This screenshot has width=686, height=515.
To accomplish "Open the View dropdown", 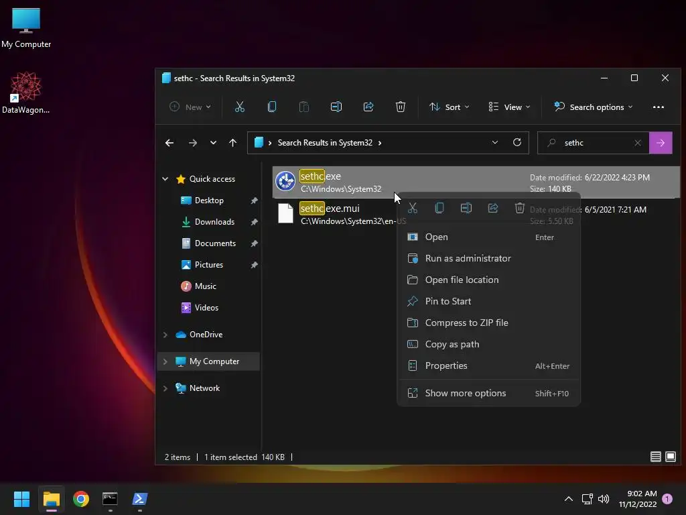I will (x=510, y=107).
